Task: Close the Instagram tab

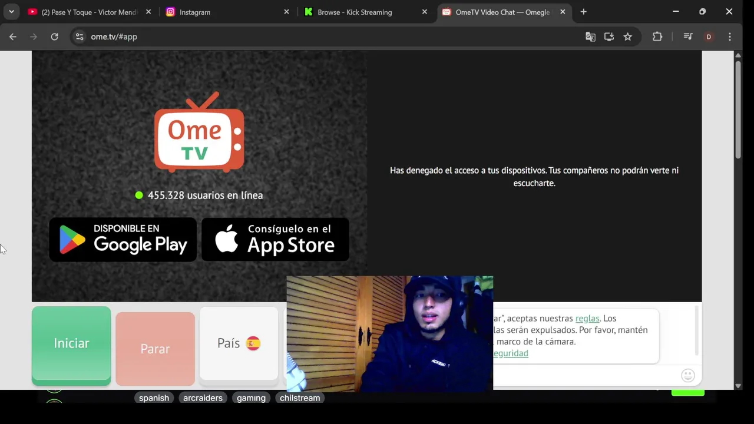Action: coord(286,12)
